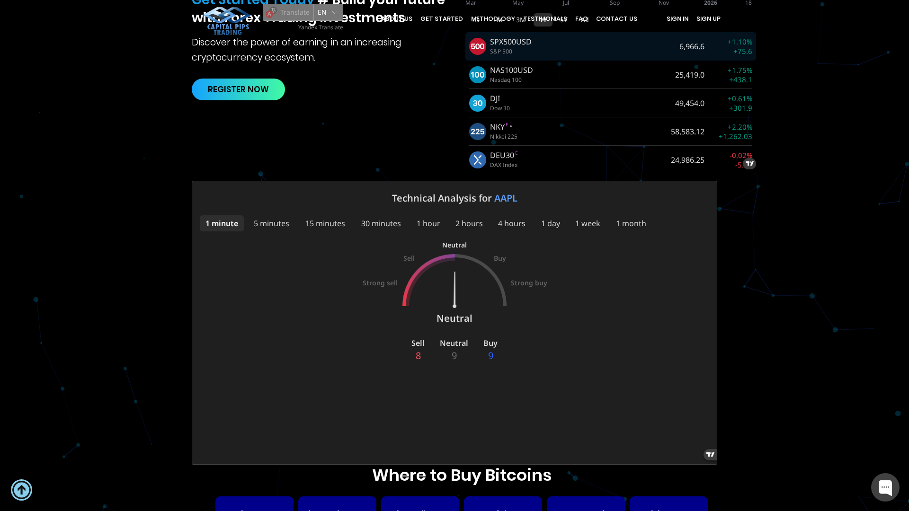Image resolution: width=909 pixels, height=511 pixels.
Task: Select the 4 hours timeframe
Action: (511, 223)
